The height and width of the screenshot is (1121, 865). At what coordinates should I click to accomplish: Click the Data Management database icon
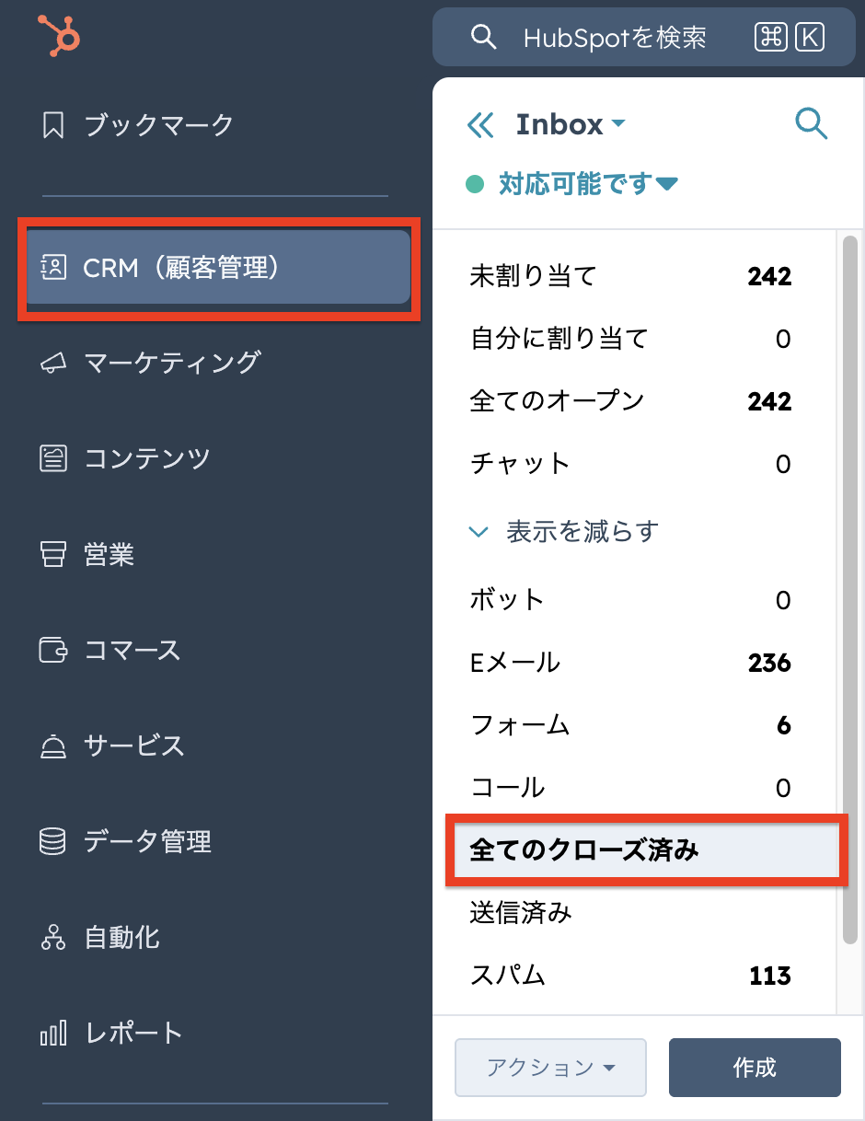pyautogui.click(x=53, y=841)
